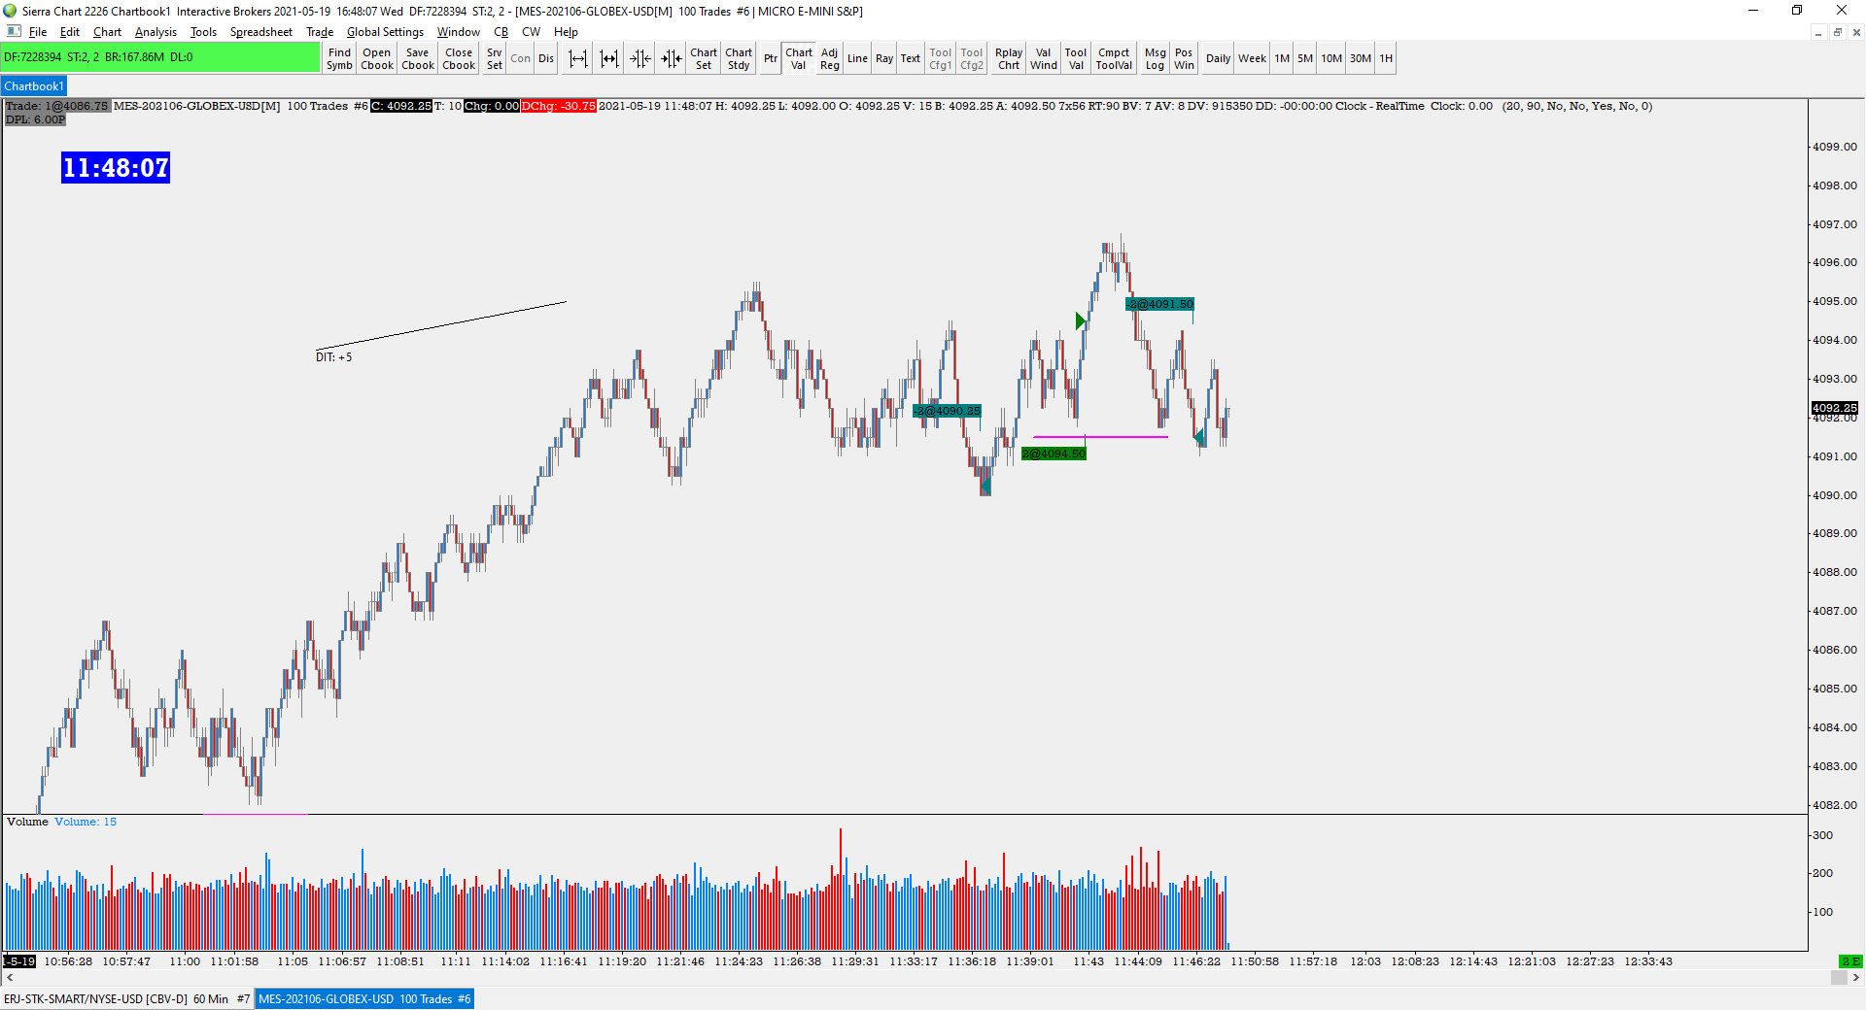
Task: Open the Analysis menu
Action: click(x=155, y=32)
